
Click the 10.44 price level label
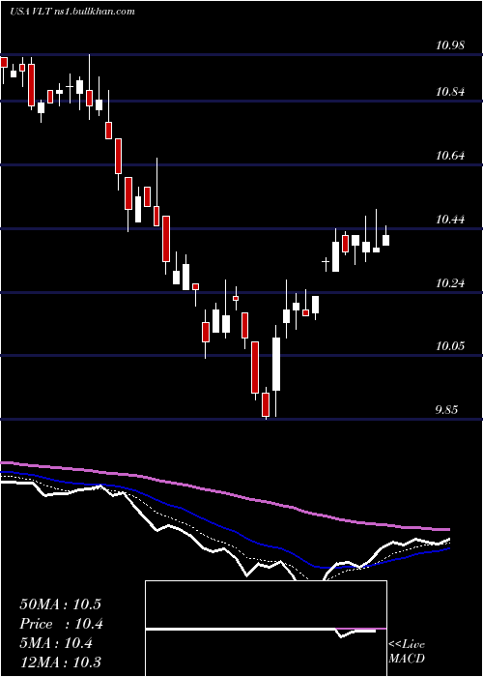pyautogui.click(x=450, y=220)
